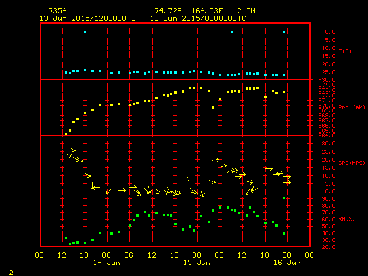
Task: Select the 14 Jun date marker
Action: coord(105,262)
